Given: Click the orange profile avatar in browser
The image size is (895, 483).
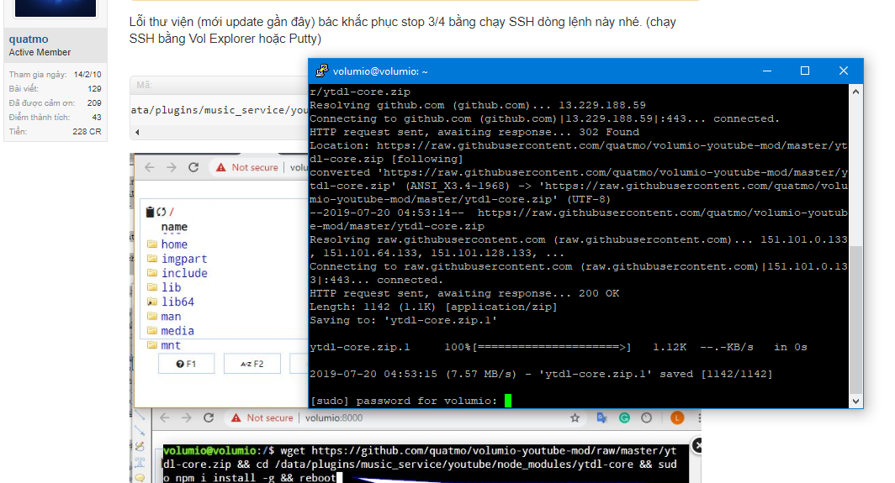Looking at the screenshot, I should pos(677,418).
